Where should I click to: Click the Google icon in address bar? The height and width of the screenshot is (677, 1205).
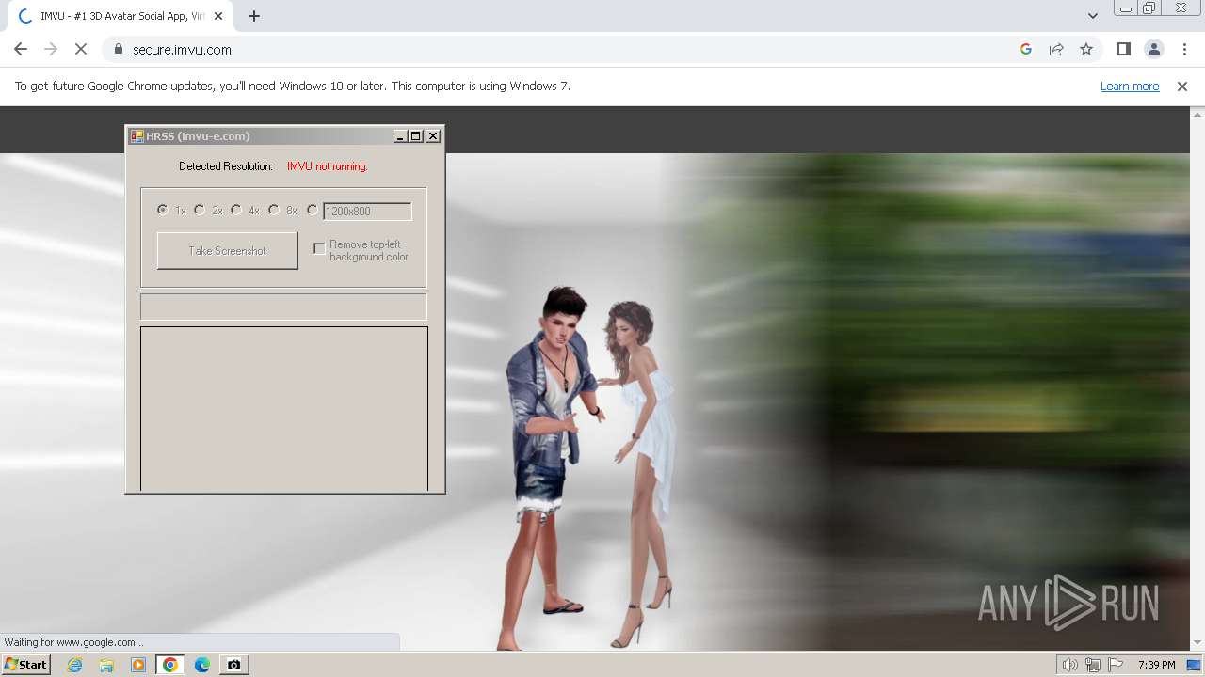[x=1026, y=49]
